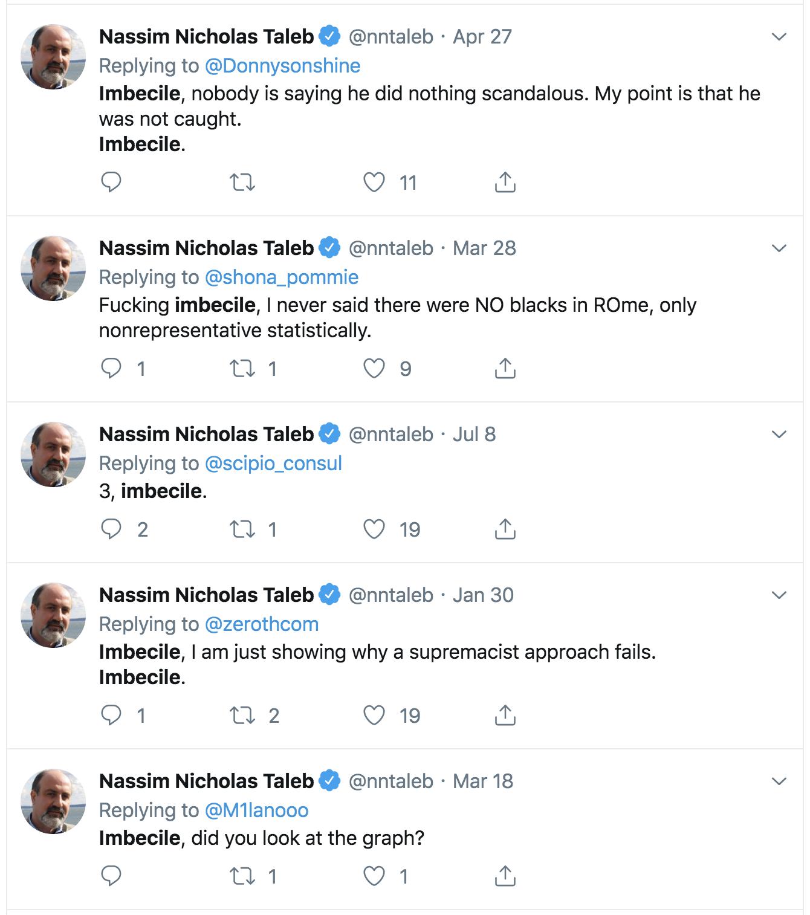
Task: Open the Mar 18 tweet options chevron
Action: 779,781
